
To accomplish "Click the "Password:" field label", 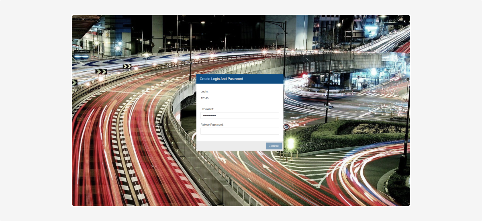I will (x=207, y=109).
